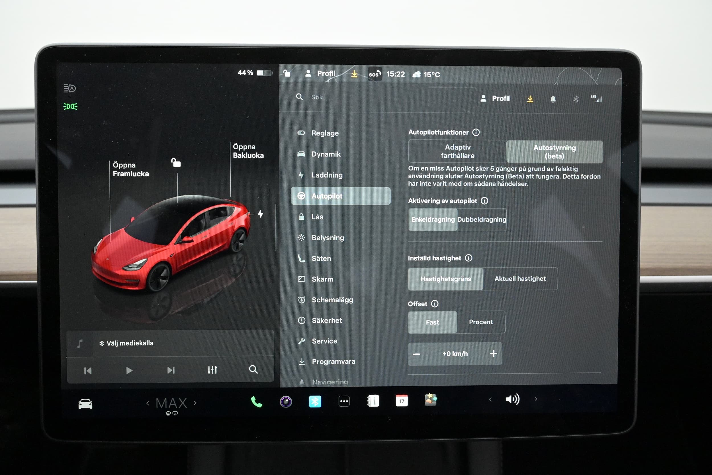The image size is (712, 475).
Task: Tap the LTE signal strength icon
Action: click(596, 99)
